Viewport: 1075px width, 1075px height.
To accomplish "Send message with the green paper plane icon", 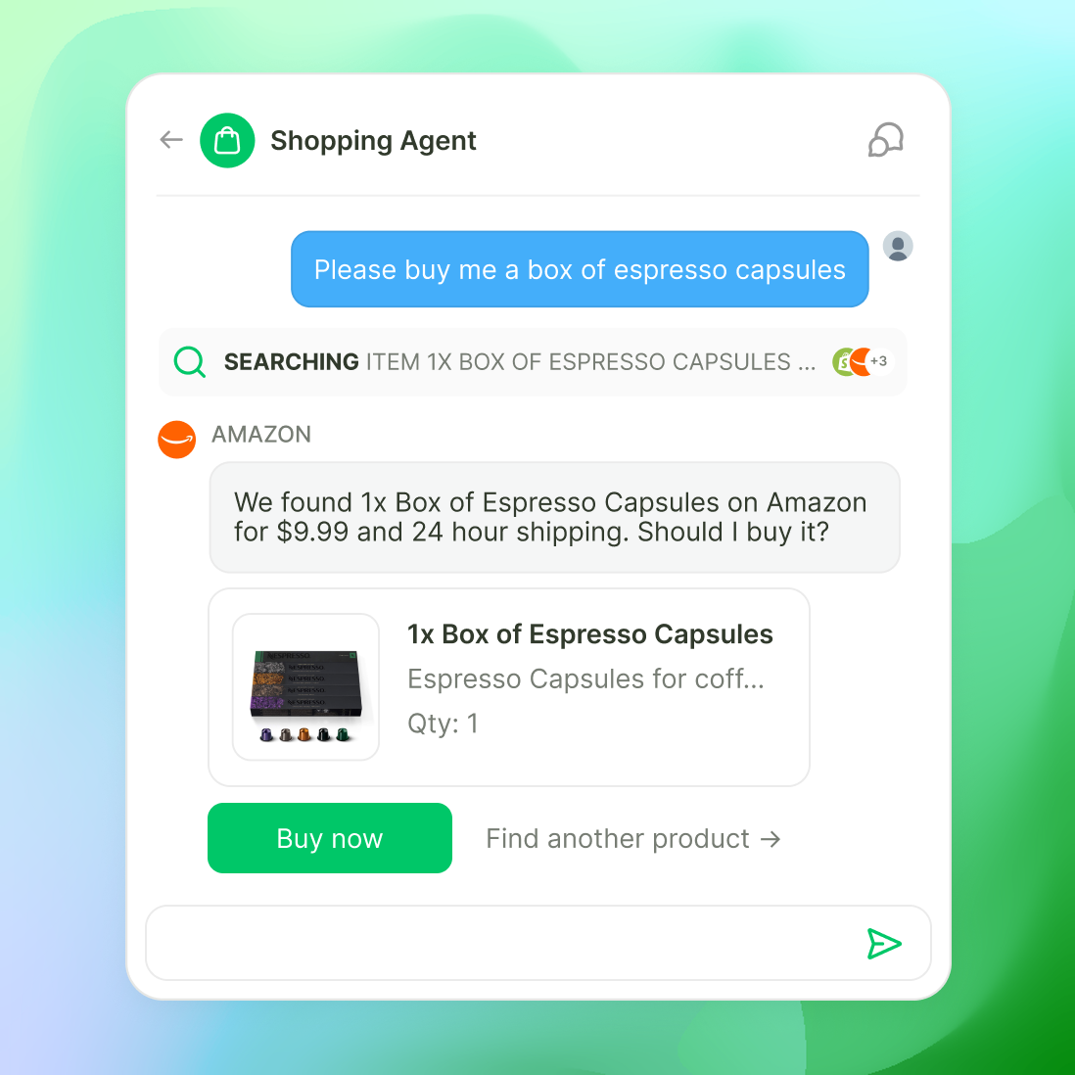I will click(x=884, y=944).
